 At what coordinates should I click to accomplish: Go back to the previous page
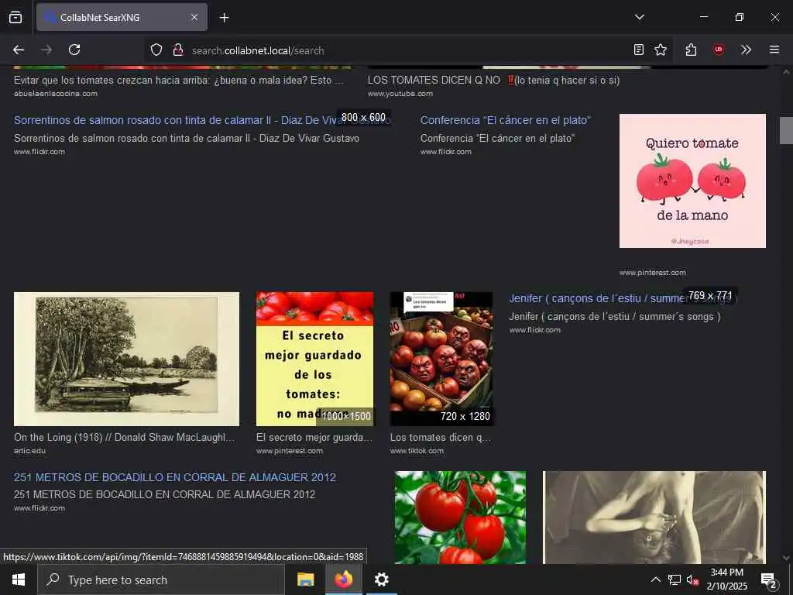(19, 50)
